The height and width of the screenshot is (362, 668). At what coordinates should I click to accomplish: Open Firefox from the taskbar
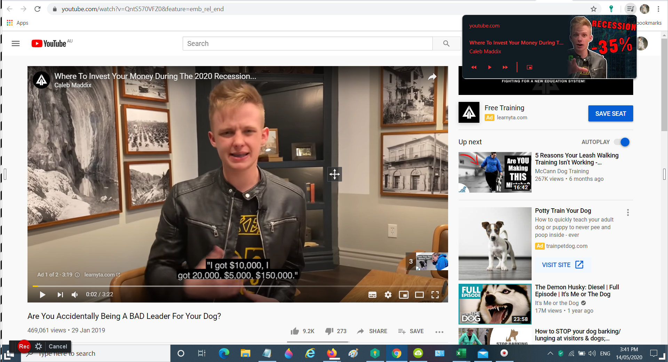pyautogui.click(x=332, y=353)
